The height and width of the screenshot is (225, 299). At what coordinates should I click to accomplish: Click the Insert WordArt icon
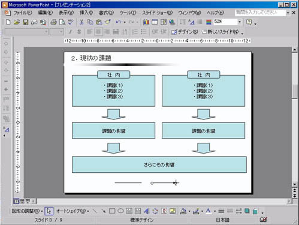click(146, 211)
